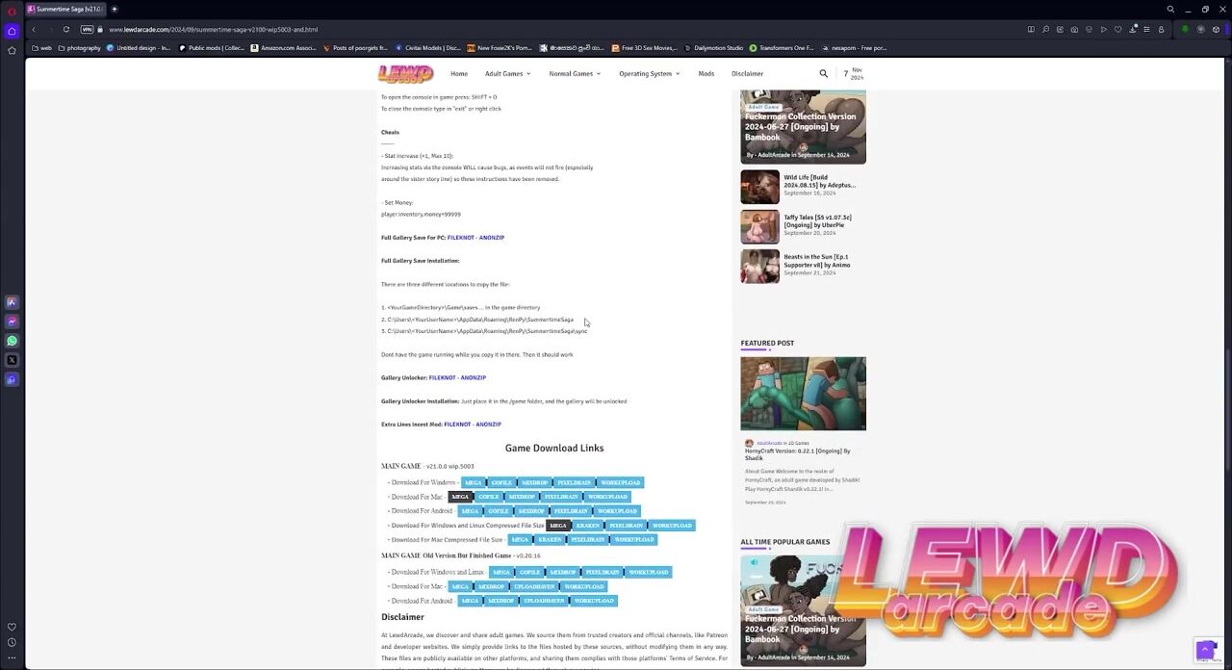1232x670 pixels.
Task: Open the photography bookmarks folder
Action: click(x=79, y=47)
